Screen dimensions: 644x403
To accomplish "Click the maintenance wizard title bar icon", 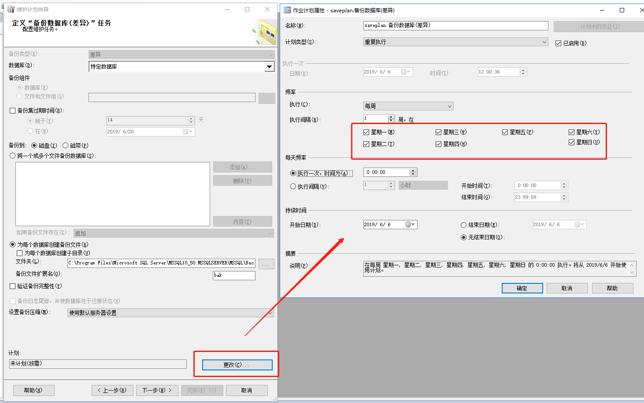I will (11, 9).
